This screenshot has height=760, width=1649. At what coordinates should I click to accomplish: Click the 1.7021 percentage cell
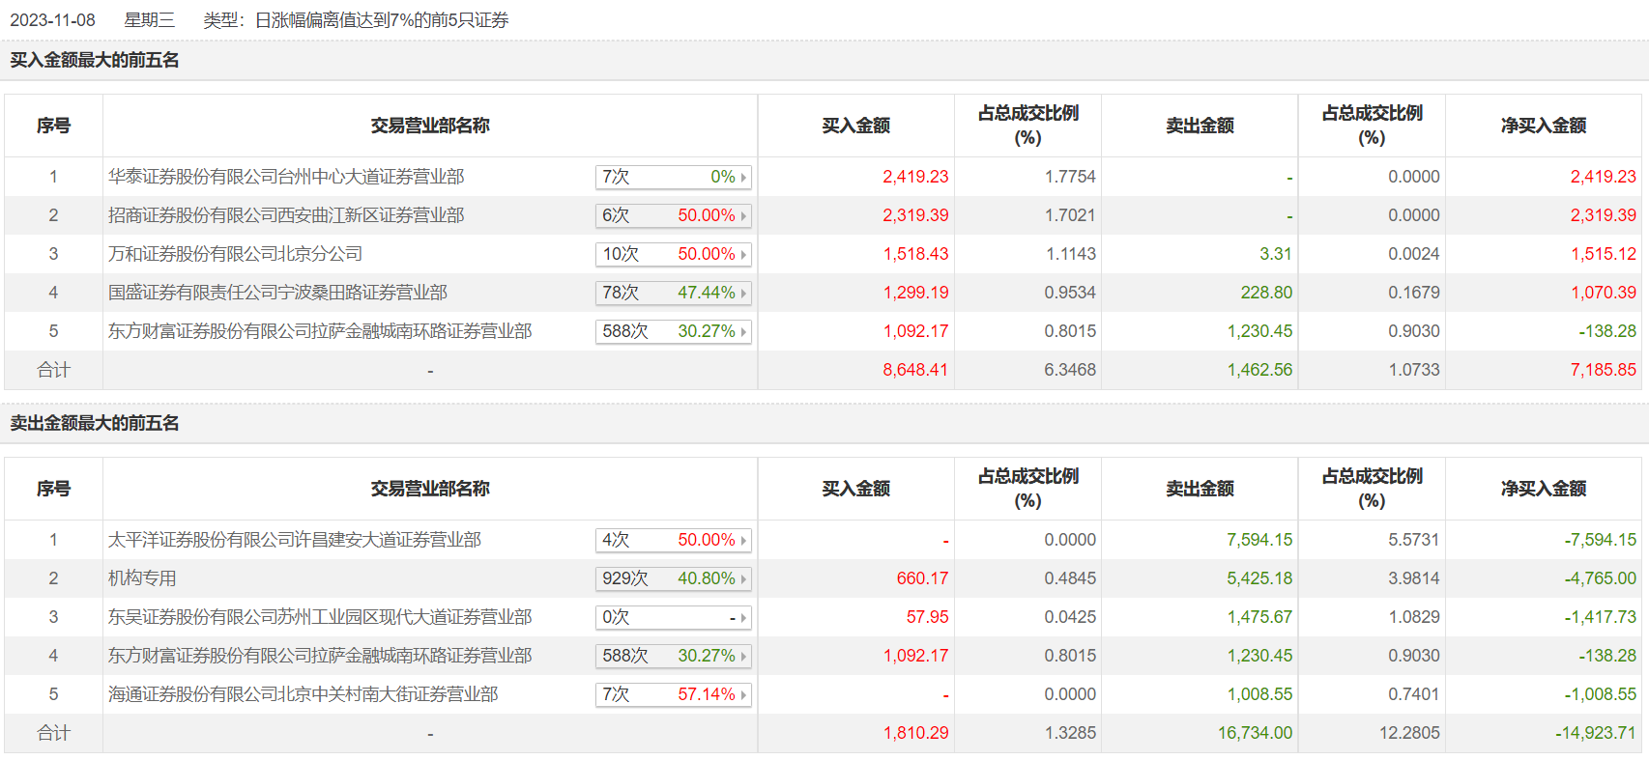click(x=1070, y=215)
